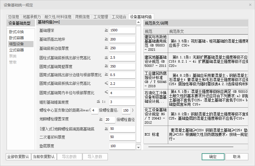Edit the 垫层厚度 value field

point(122,146)
